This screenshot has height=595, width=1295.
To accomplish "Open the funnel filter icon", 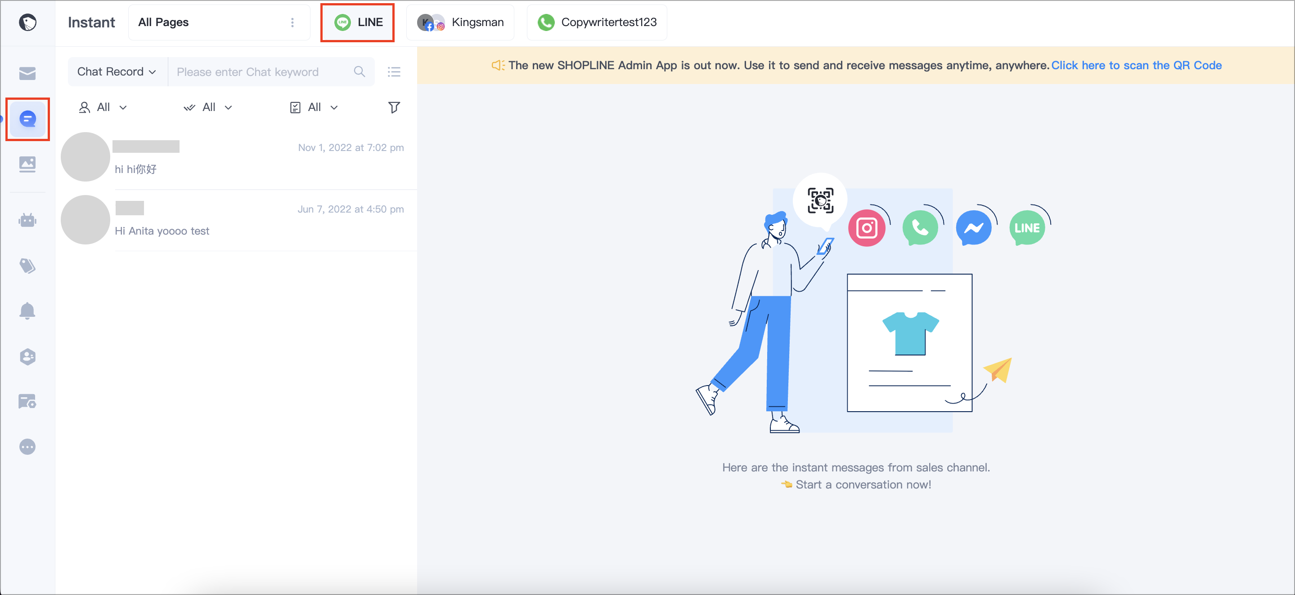I will pos(394,107).
